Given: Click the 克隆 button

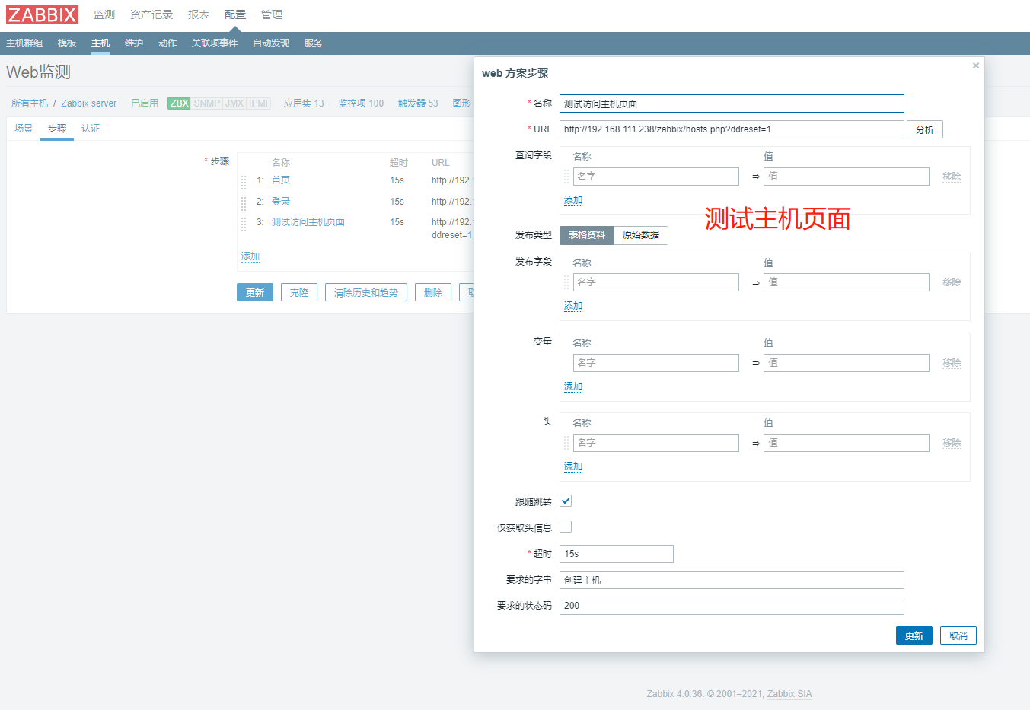Looking at the screenshot, I should coord(299,292).
